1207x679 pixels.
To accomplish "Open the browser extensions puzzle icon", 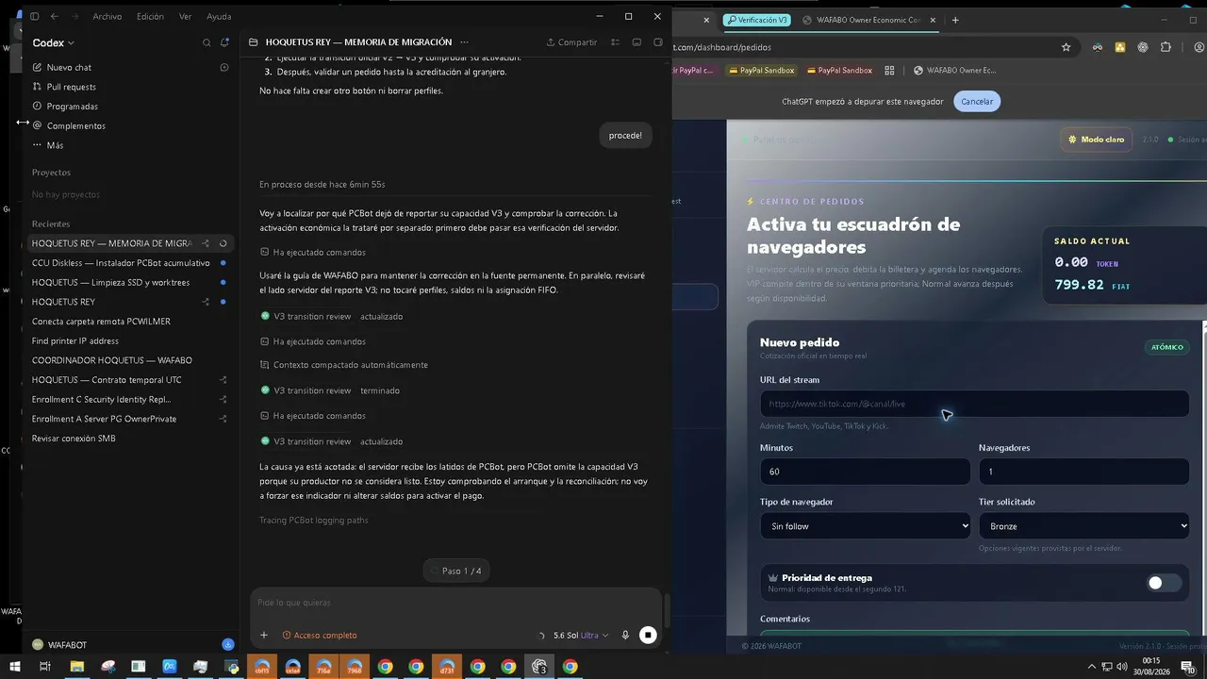I will click(1166, 47).
